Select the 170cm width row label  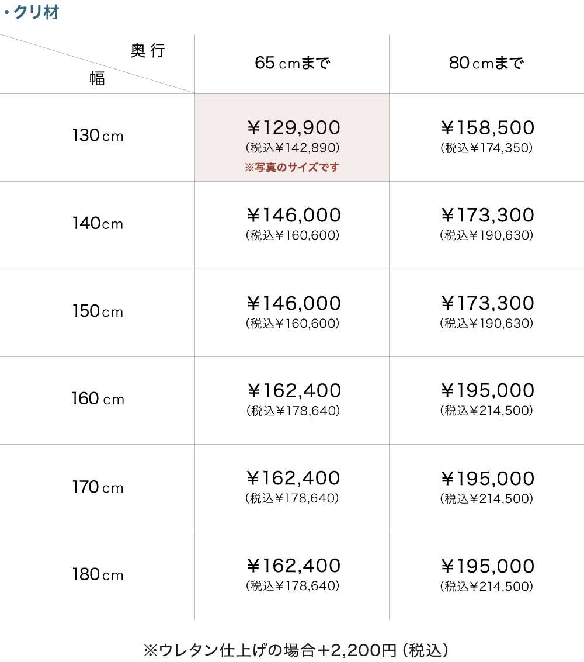click(98, 487)
